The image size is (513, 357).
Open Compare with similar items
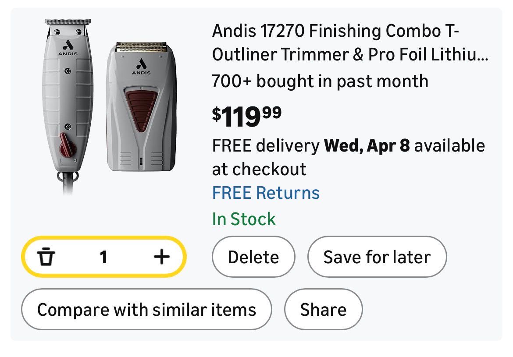tap(146, 309)
